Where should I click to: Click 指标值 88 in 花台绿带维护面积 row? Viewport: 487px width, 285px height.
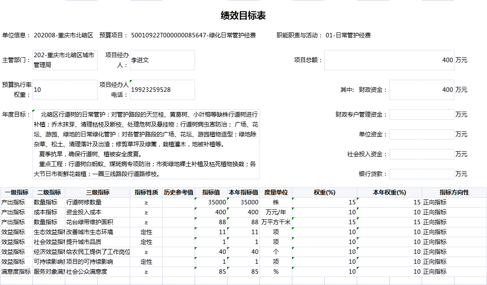[x=211, y=222]
